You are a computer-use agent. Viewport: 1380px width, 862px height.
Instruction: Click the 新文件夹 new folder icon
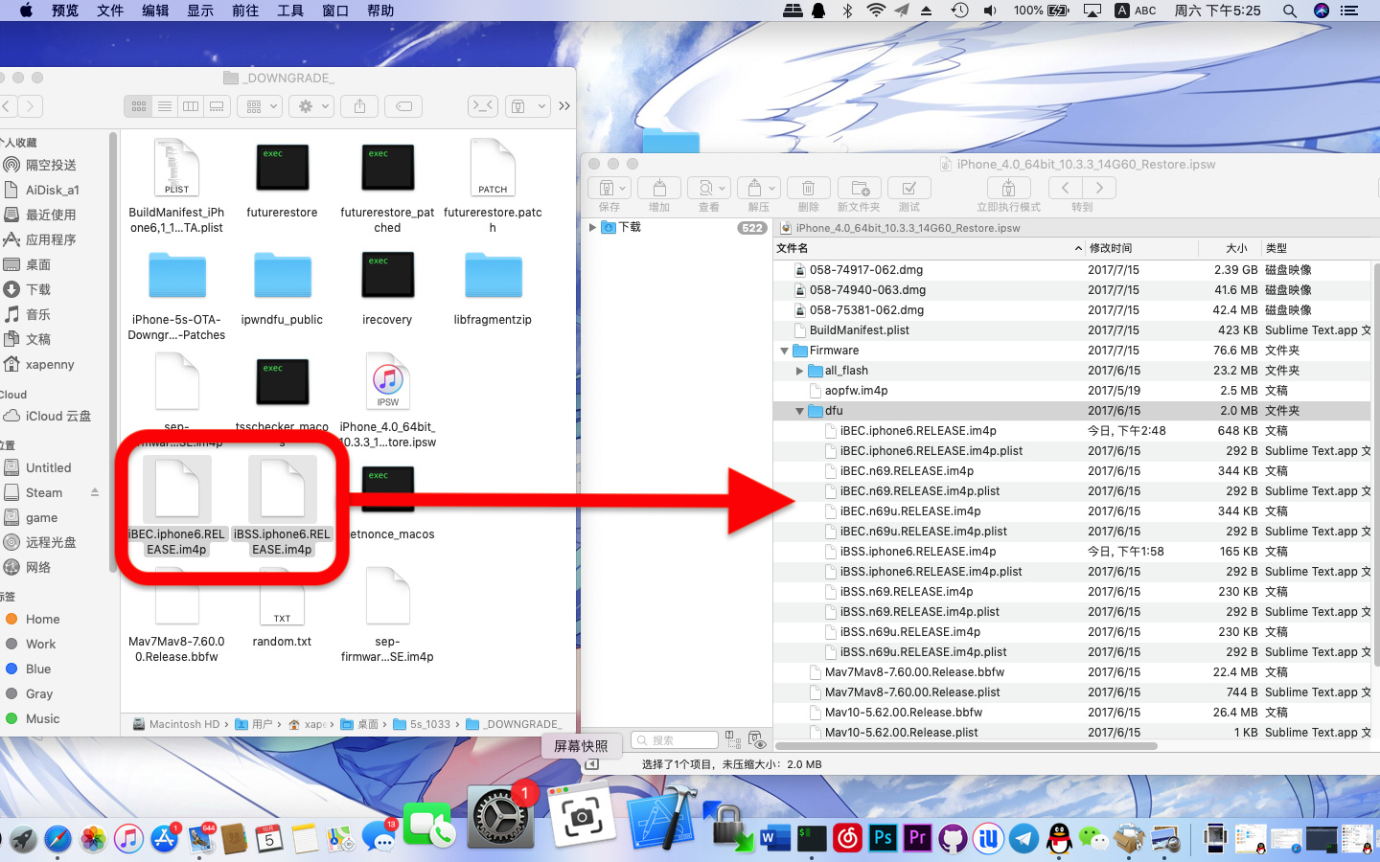click(x=859, y=188)
